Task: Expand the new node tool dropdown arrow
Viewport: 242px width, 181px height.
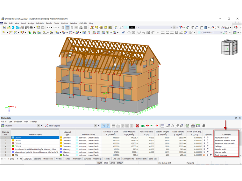Action: 7,32
